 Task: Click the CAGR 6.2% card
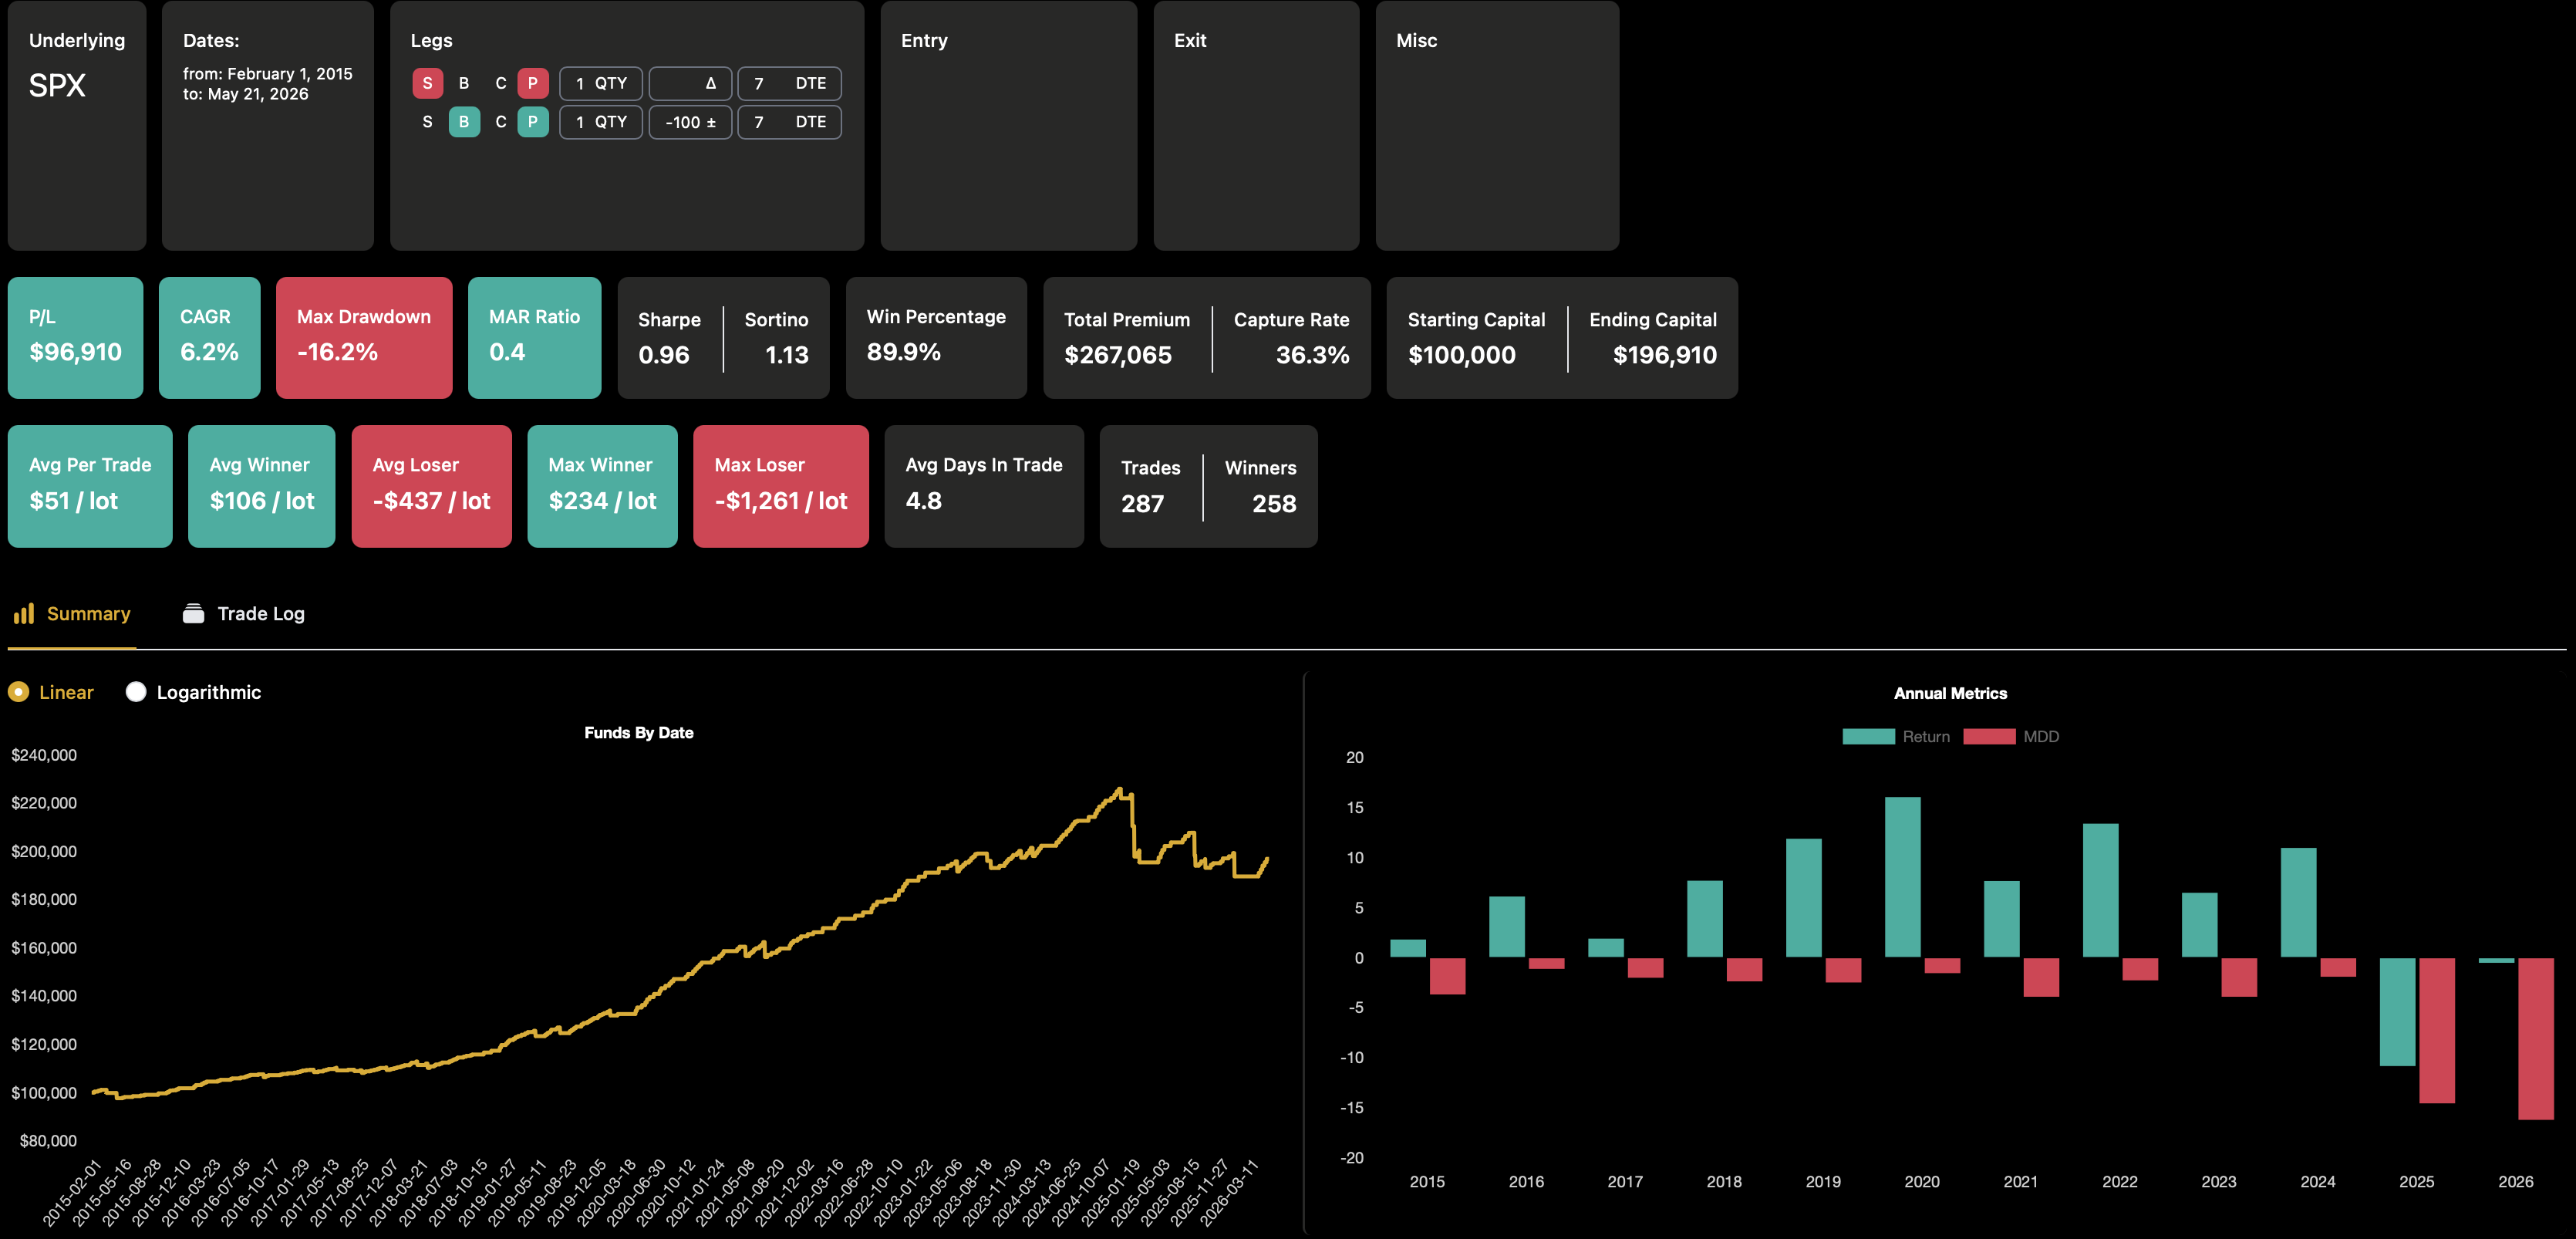(210, 338)
